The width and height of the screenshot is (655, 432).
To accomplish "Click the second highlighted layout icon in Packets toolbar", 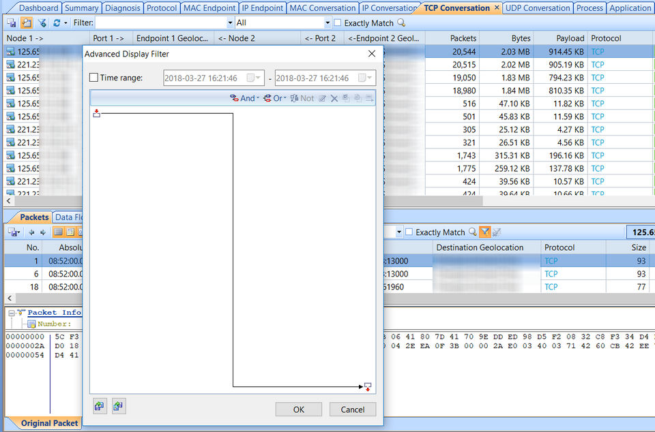I will [70, 232].
